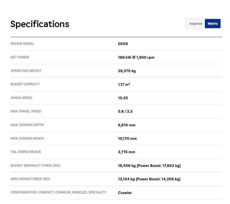Select the Metric units option
This screenshot has width=230, height=204.
[x=213, y=24]
